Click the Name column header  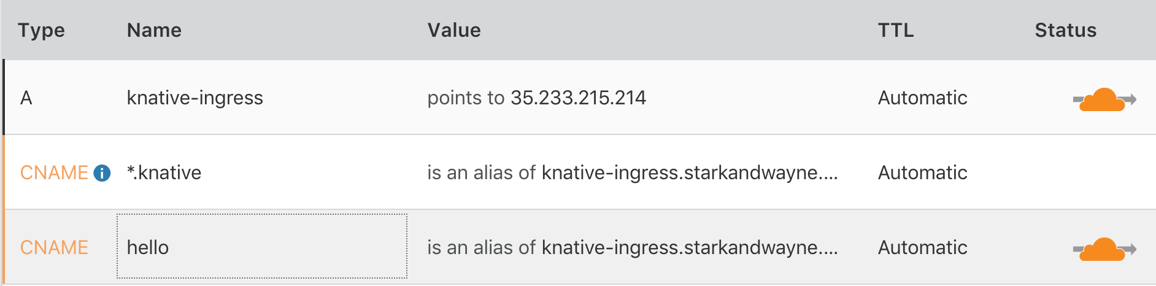pyautogui.click(x=154, y=30)
